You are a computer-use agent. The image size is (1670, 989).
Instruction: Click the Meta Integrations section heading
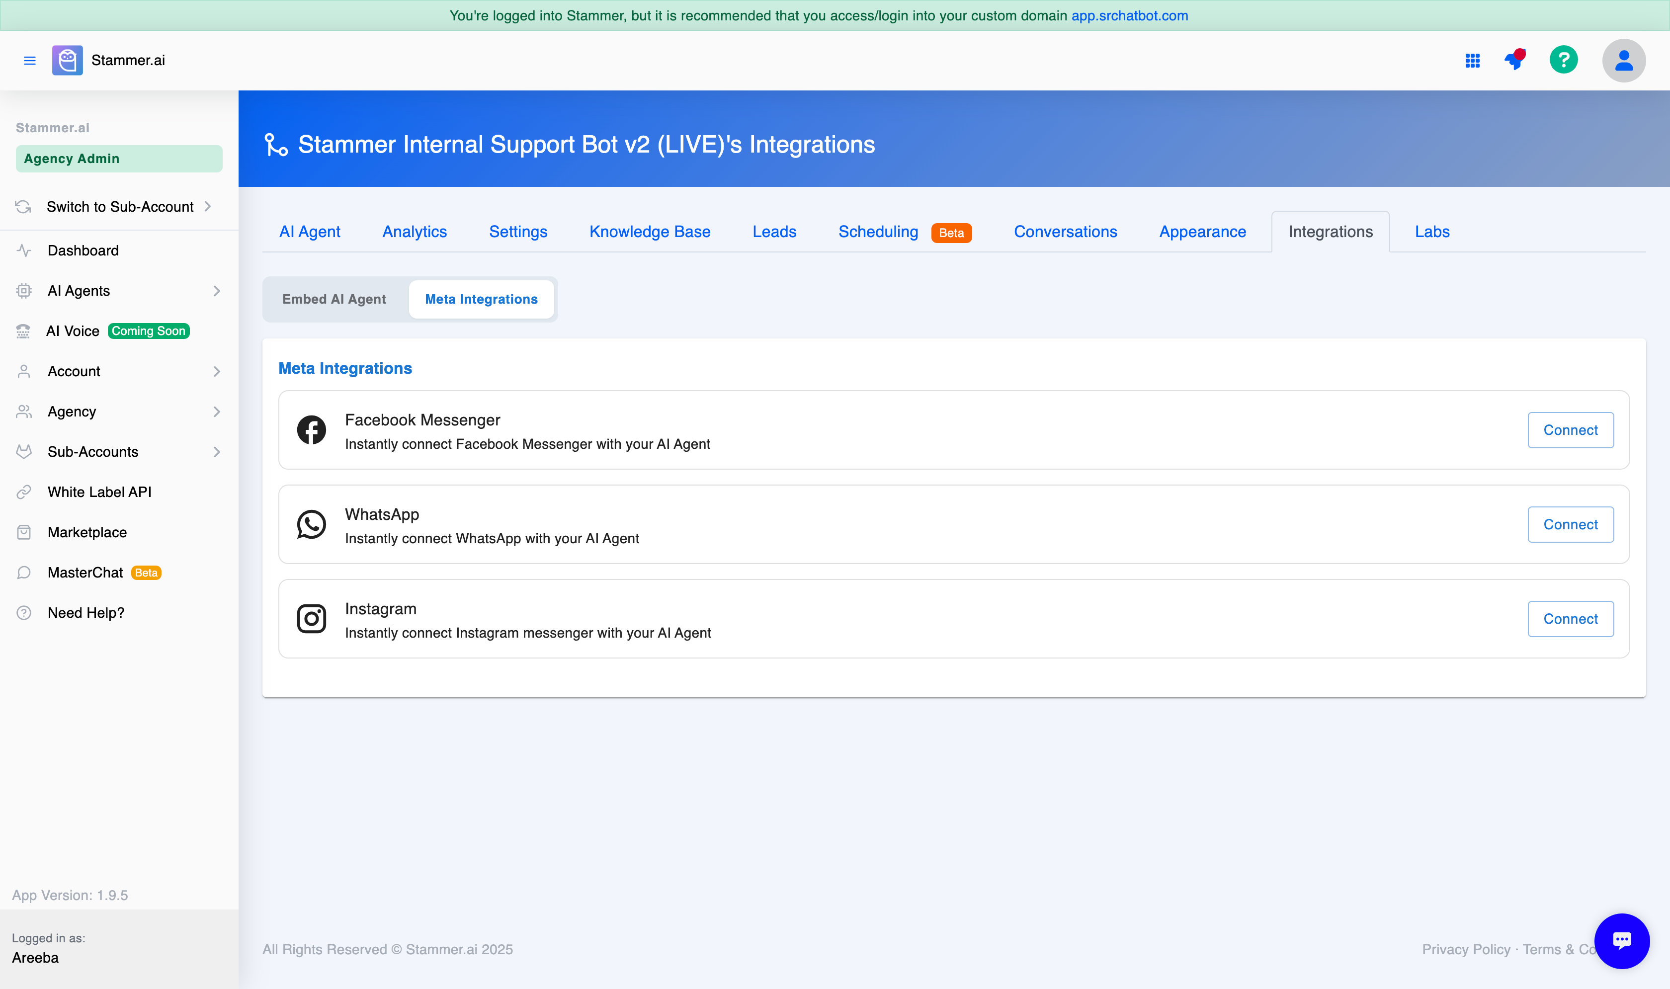tap(345, 369)
